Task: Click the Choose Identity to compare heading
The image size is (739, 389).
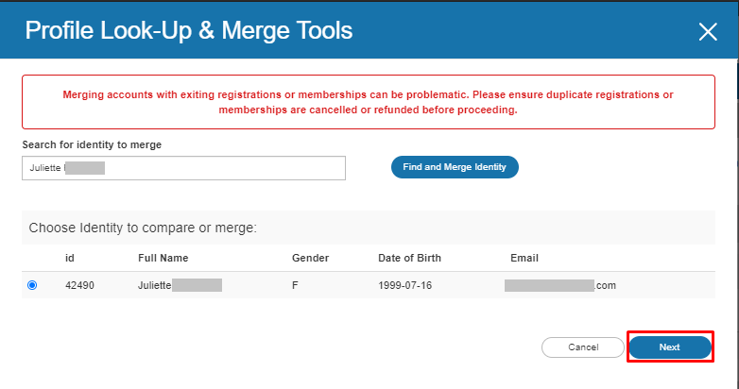Action: click(143, 228)
